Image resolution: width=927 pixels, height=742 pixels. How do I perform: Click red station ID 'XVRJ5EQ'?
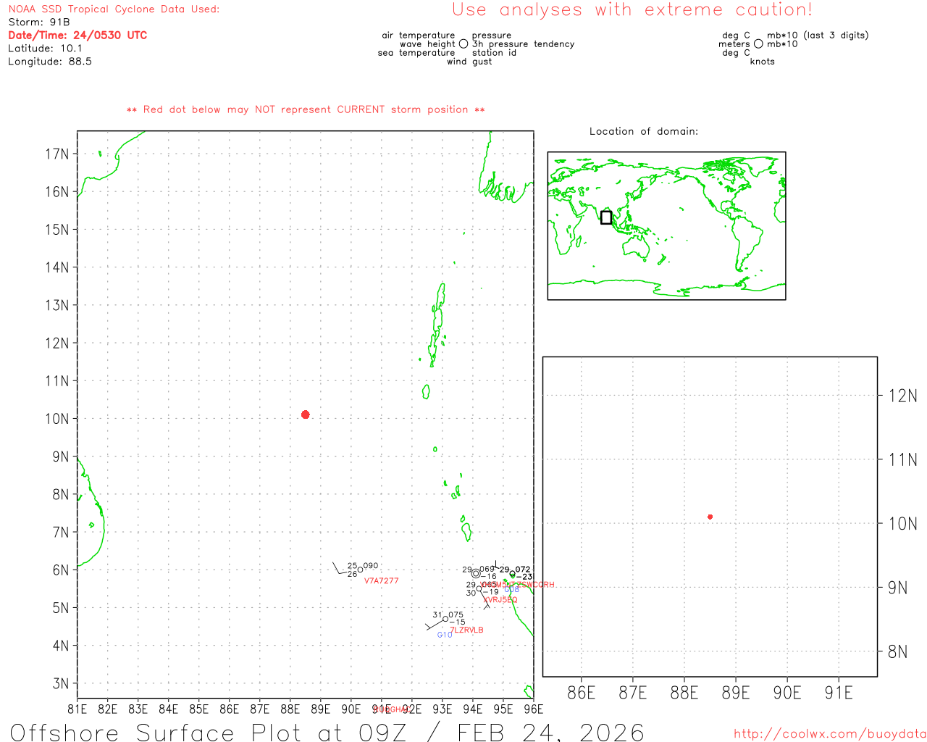[x=500, y=600]
